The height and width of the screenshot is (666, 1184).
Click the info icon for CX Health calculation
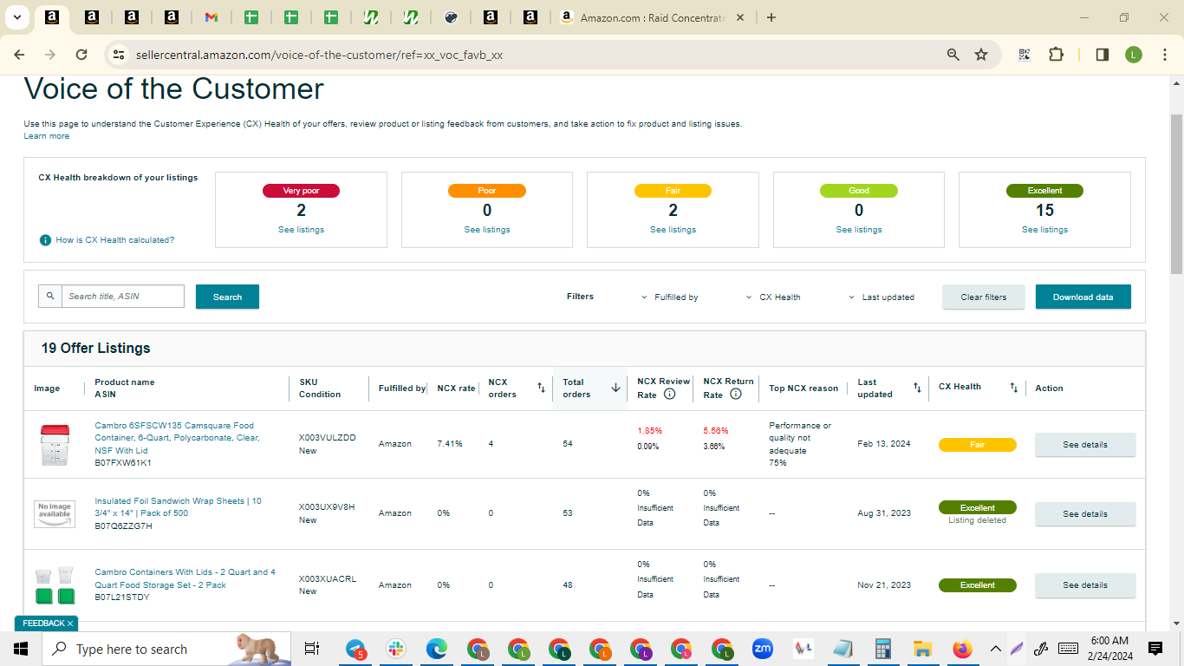tap(45, 240)
